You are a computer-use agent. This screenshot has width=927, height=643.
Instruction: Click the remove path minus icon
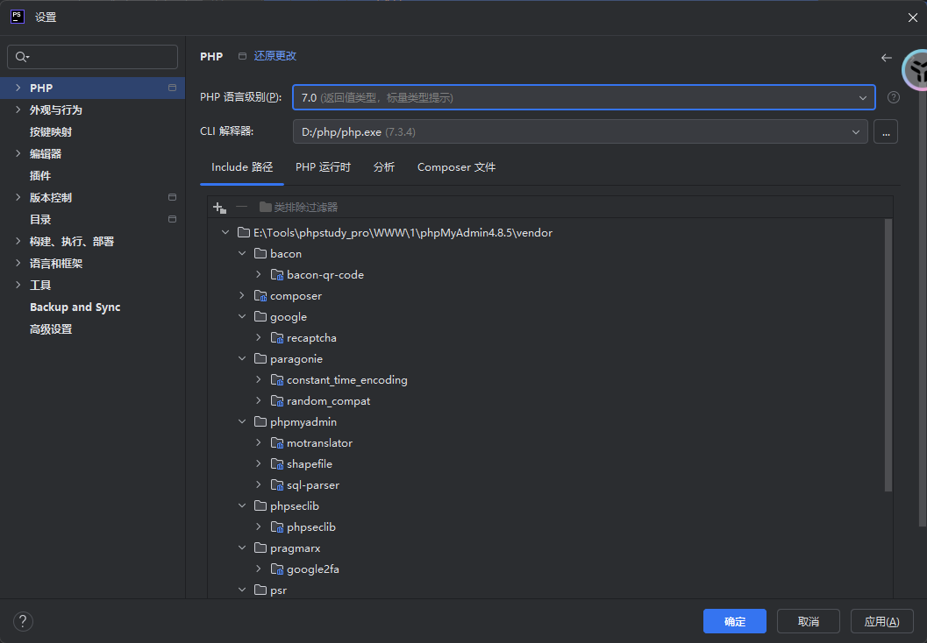pyautogui.click(x=241, y=207)
